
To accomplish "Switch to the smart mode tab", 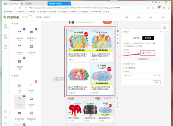I will pos(136,38).
